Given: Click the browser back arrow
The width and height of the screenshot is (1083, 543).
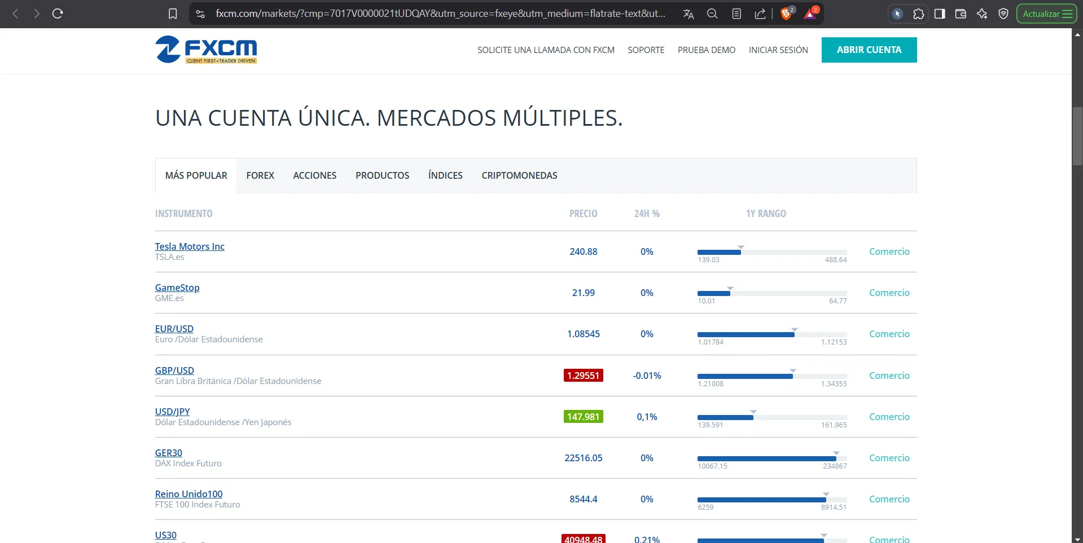Looking at the screenshot, I should 16,14.
